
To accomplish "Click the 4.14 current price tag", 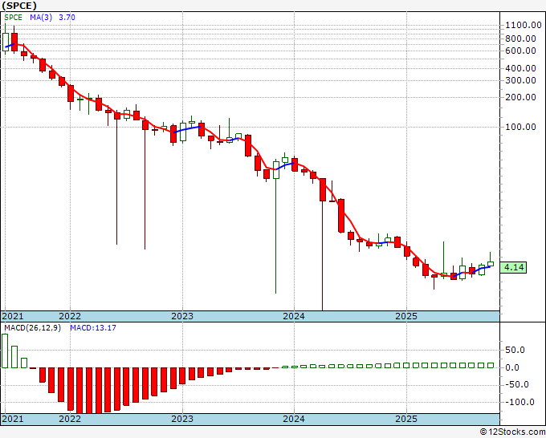I will [513, 267].
